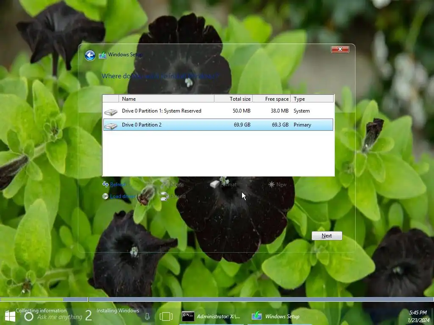
Task: Click the Primary type cell
Action: pos(302,125)
